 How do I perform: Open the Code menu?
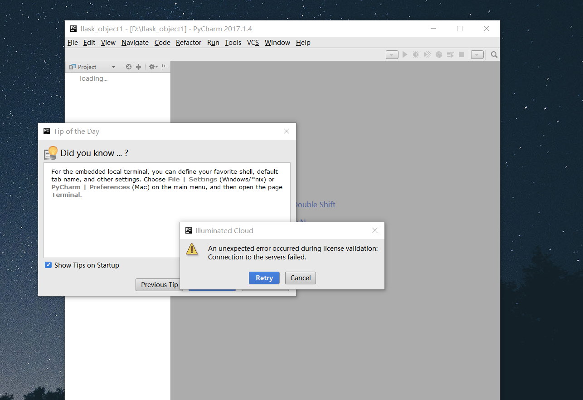[162, 43]
